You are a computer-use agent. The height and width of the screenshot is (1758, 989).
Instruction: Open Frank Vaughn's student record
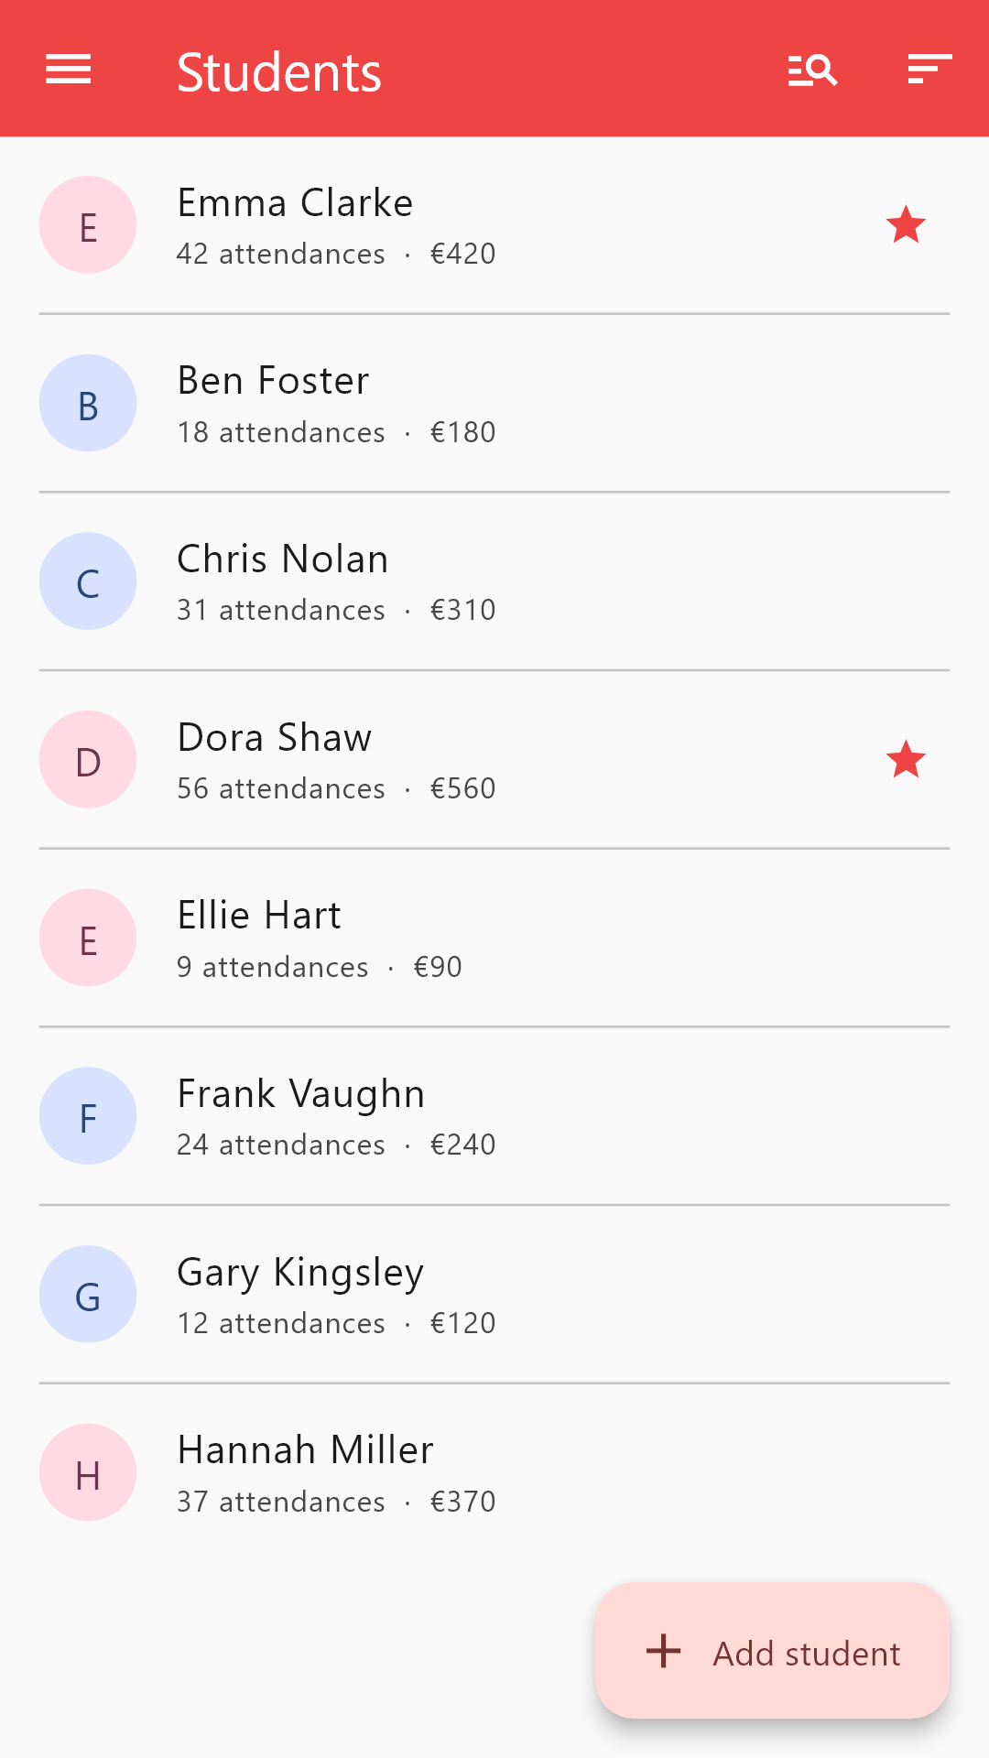click(x=494, y=1116)
